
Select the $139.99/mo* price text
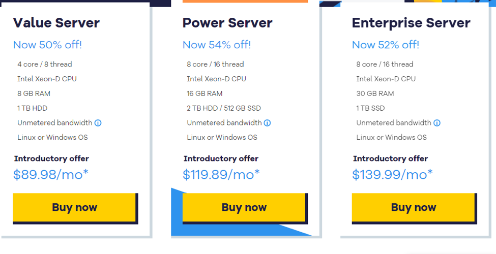coord(392,174)
